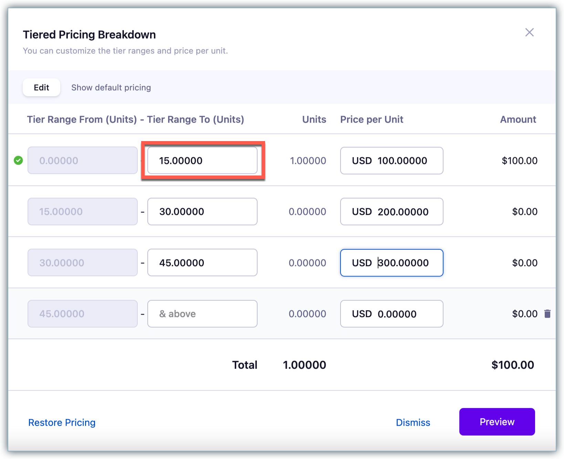Edit the 15.00000 Tier Range To field
Screen dimensions: 564x459
[x=202, y=161]
